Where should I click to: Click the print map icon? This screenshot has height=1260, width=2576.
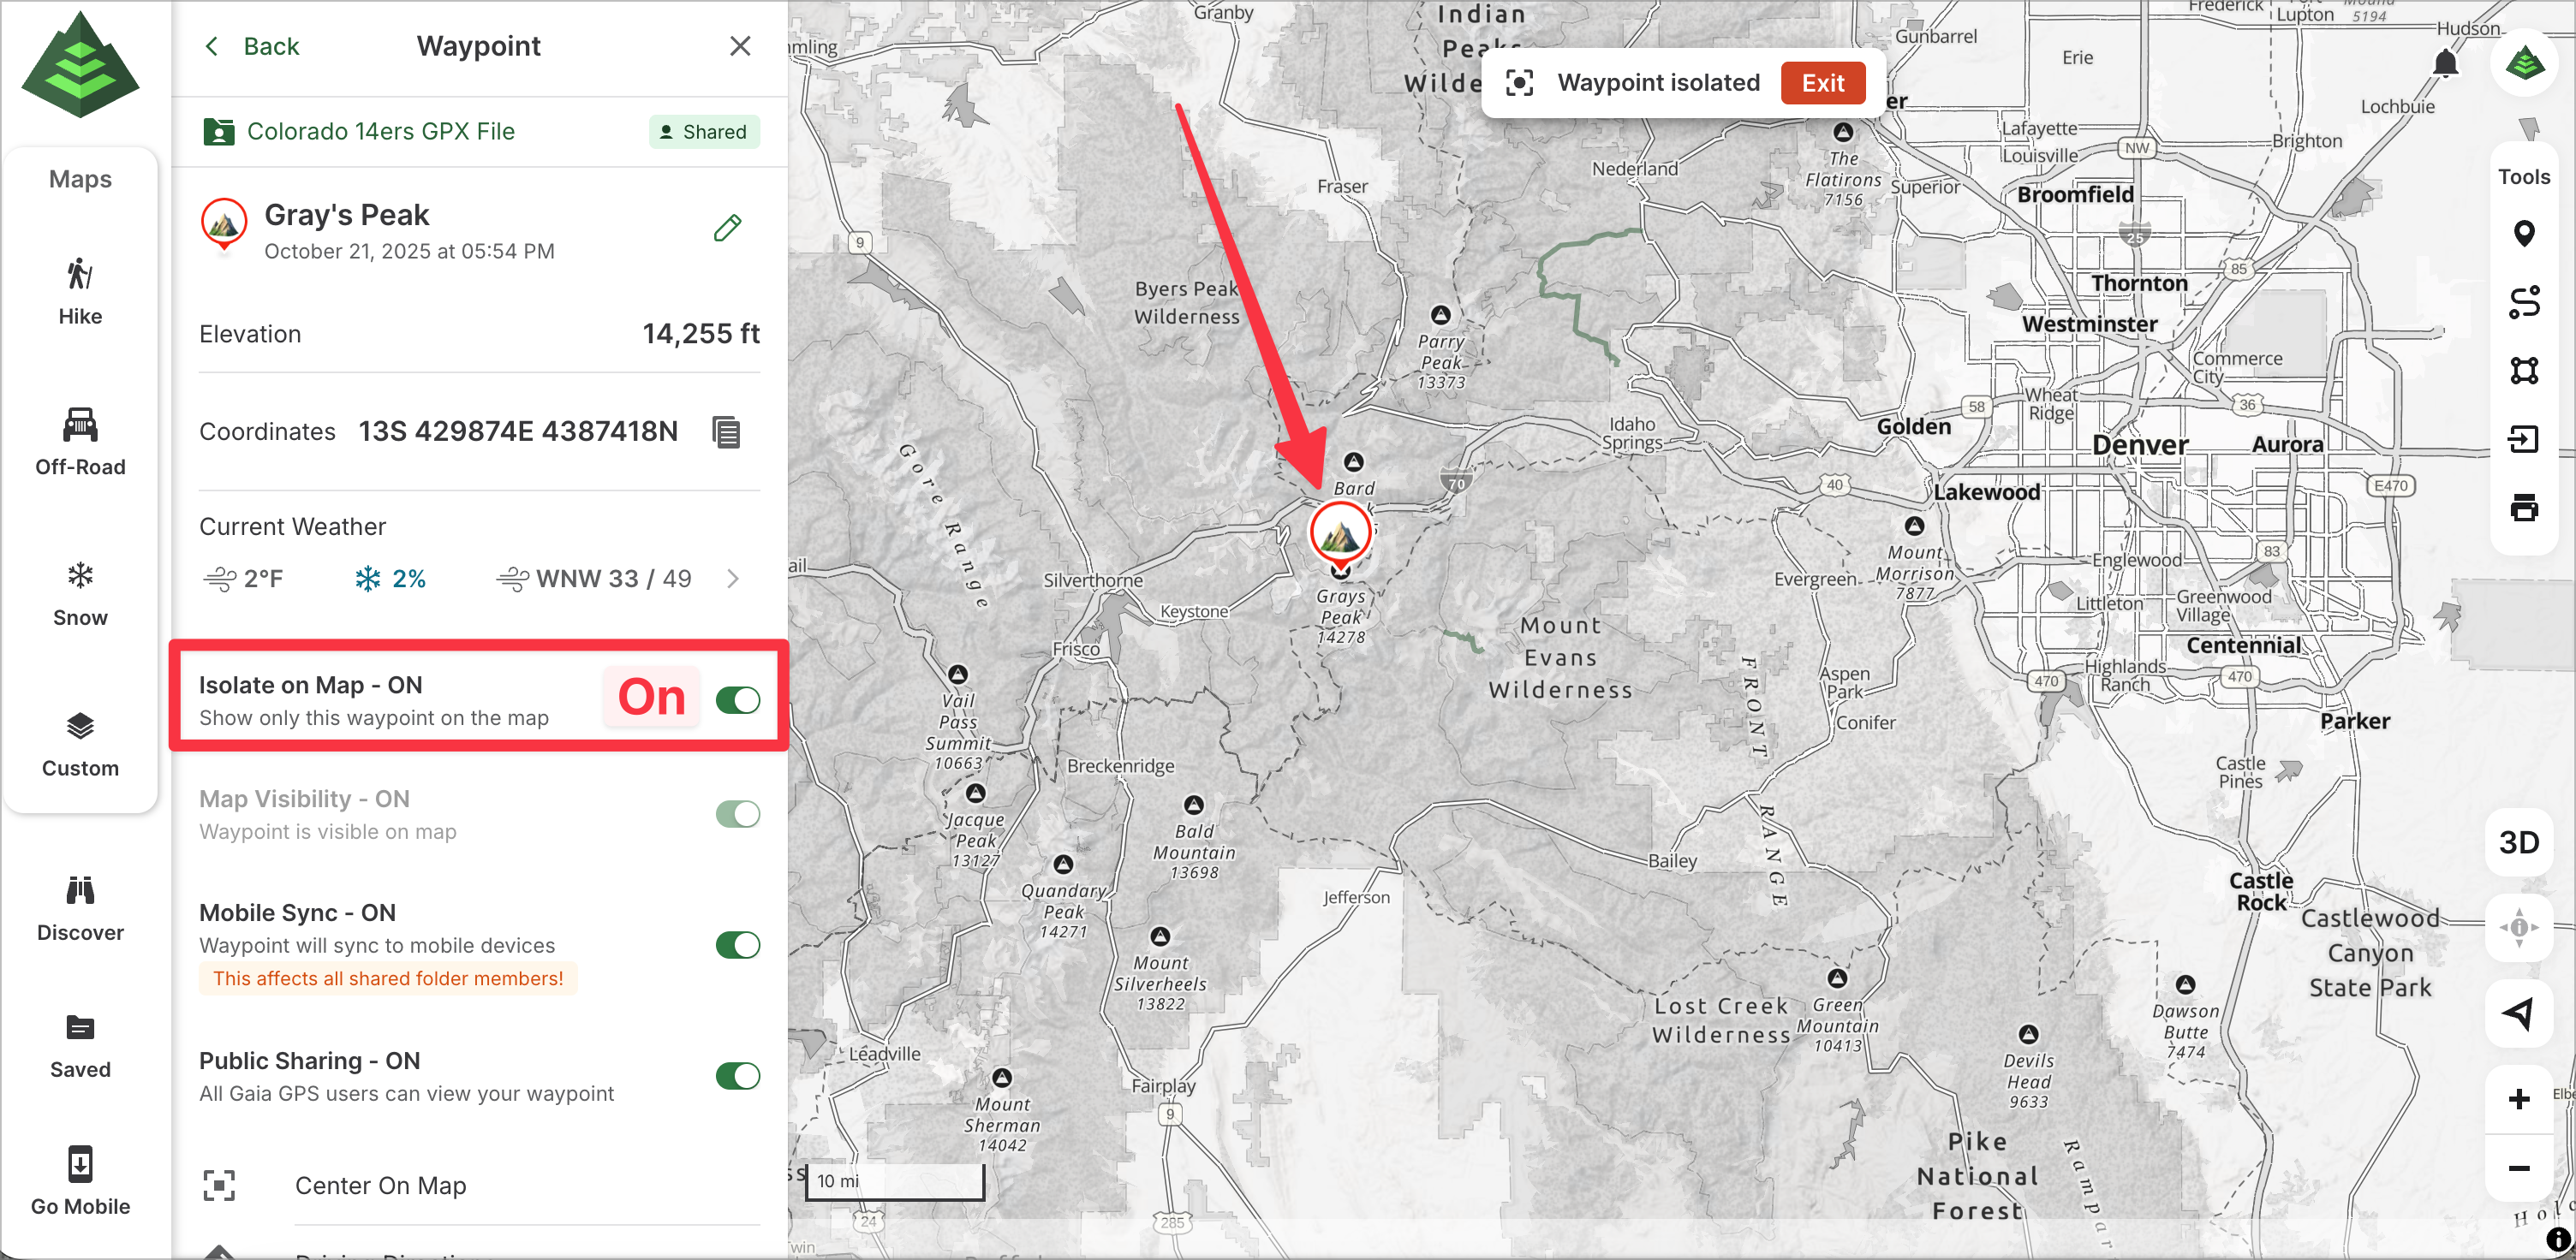2523,508
